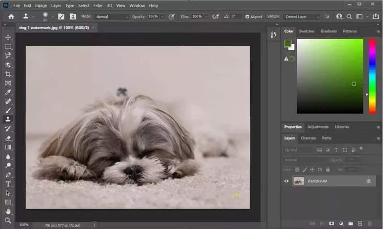Hide the Background layer with eye icon
Viewport: 383px width, 229px height.
point(287,181)
